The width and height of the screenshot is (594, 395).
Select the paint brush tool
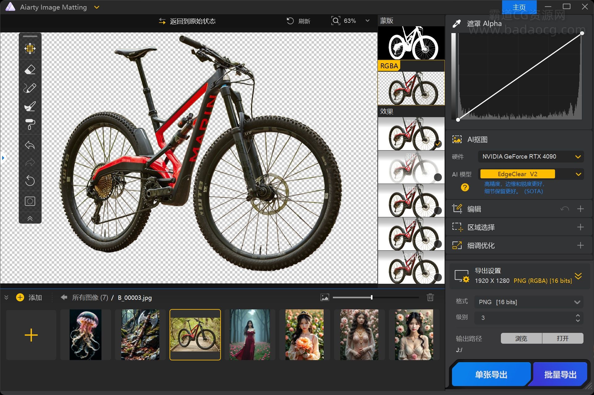pyautogui.click(x=30, y=106)
